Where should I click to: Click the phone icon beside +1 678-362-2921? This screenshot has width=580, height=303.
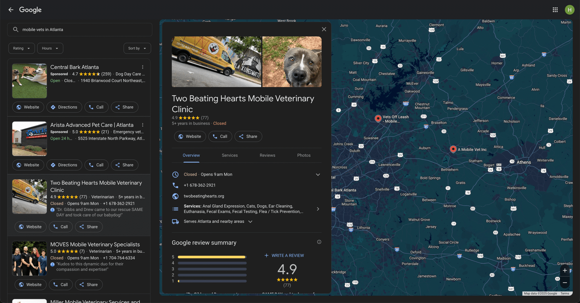point(175,185)
